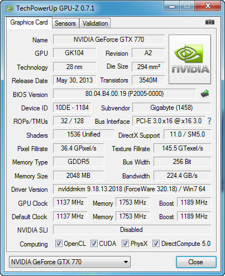Toggle the DirectCompute 5.0 checkbox
This screenshot has height=276, width=225.
156,243
